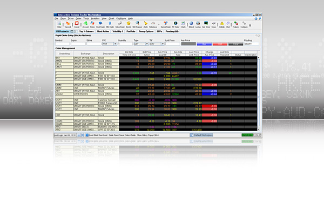Switch to the Volatility 1 tab
324x216 pixels.
click(118, 31)
